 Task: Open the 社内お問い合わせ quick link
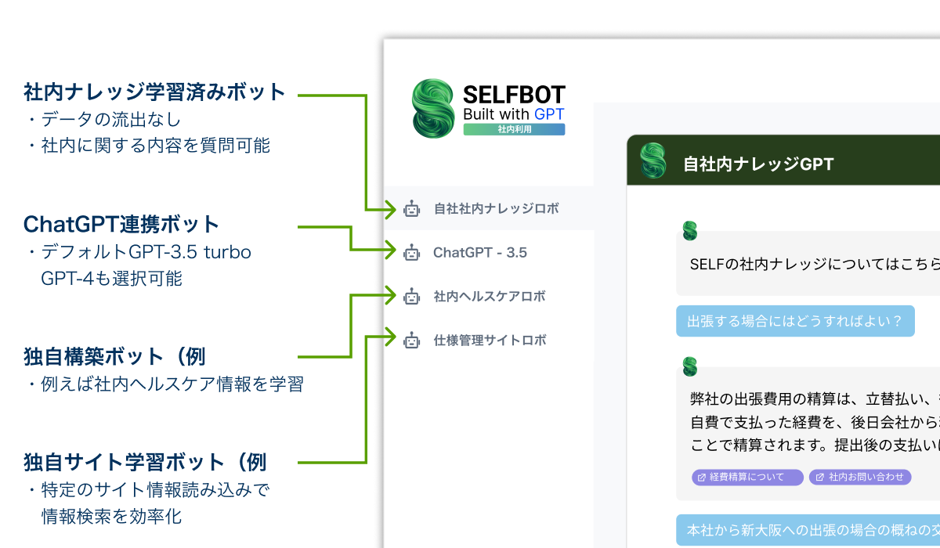(859, 477)
